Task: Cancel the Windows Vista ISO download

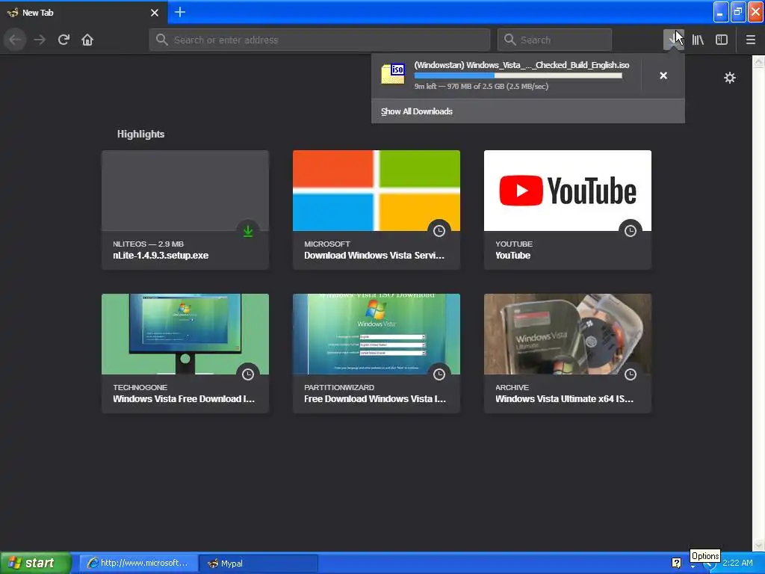Action: click(663, 75)
